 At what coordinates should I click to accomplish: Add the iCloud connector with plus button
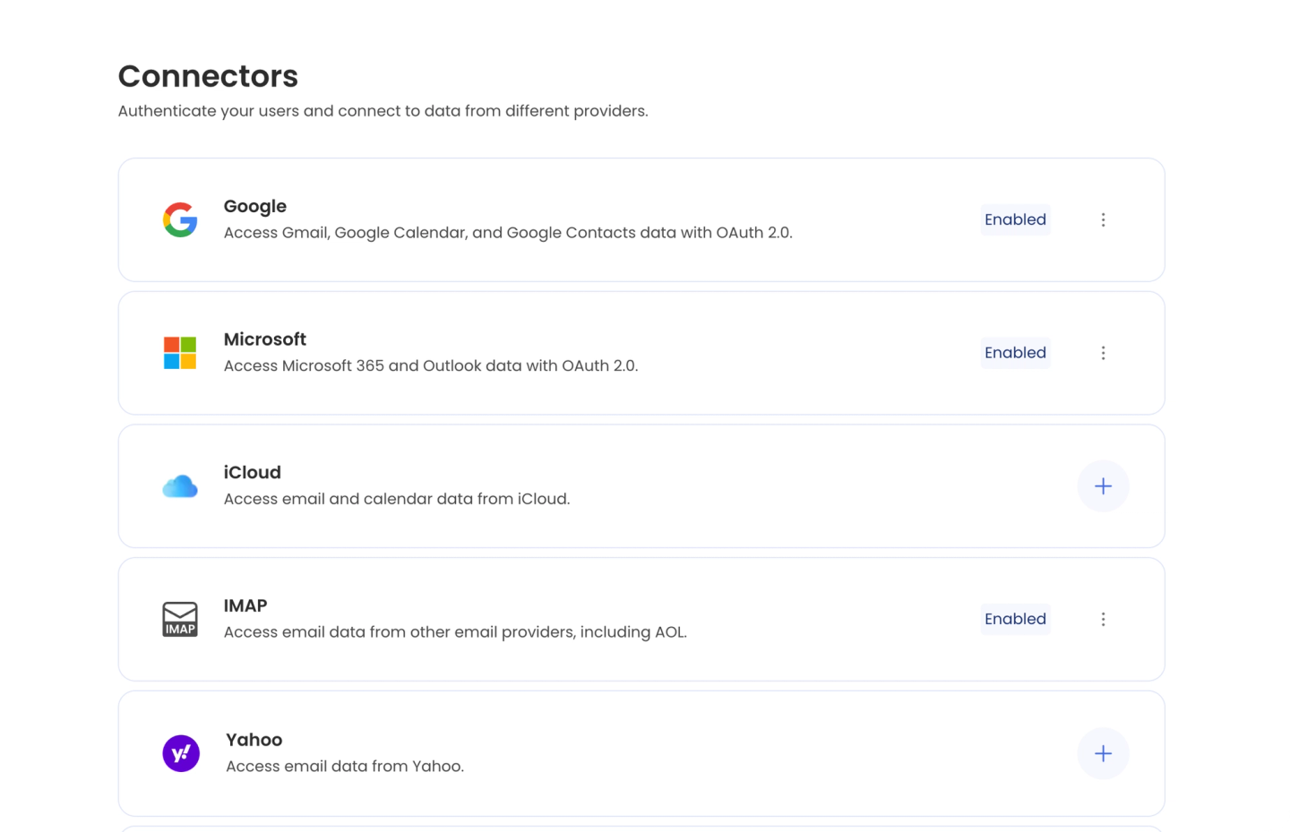1103,486
